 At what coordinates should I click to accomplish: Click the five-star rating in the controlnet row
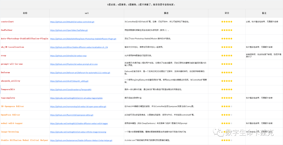227,22
